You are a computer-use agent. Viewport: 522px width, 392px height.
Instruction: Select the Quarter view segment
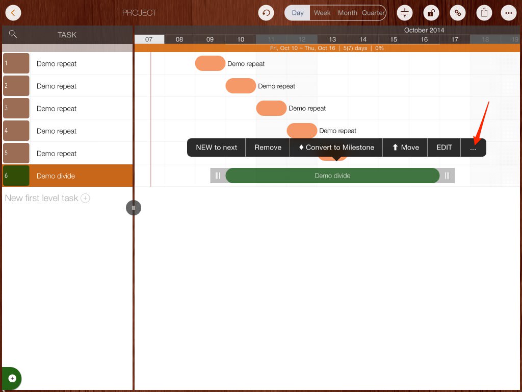[x=373, y=13]
